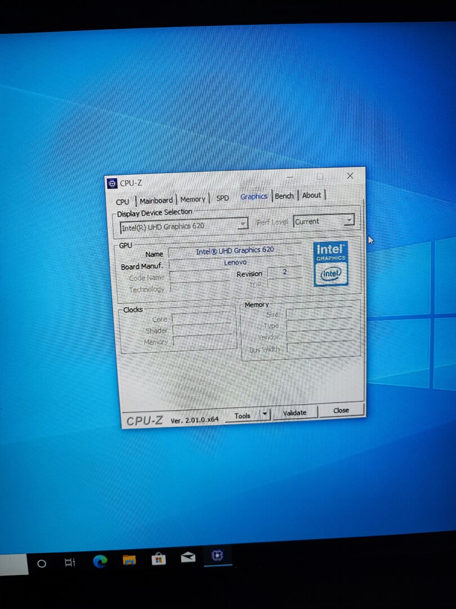Click the 'Ver. 2.01.0.x64' version text
The height and width of the screenshot is (609, 456).
pyautogui.click(x=195, y=420)
